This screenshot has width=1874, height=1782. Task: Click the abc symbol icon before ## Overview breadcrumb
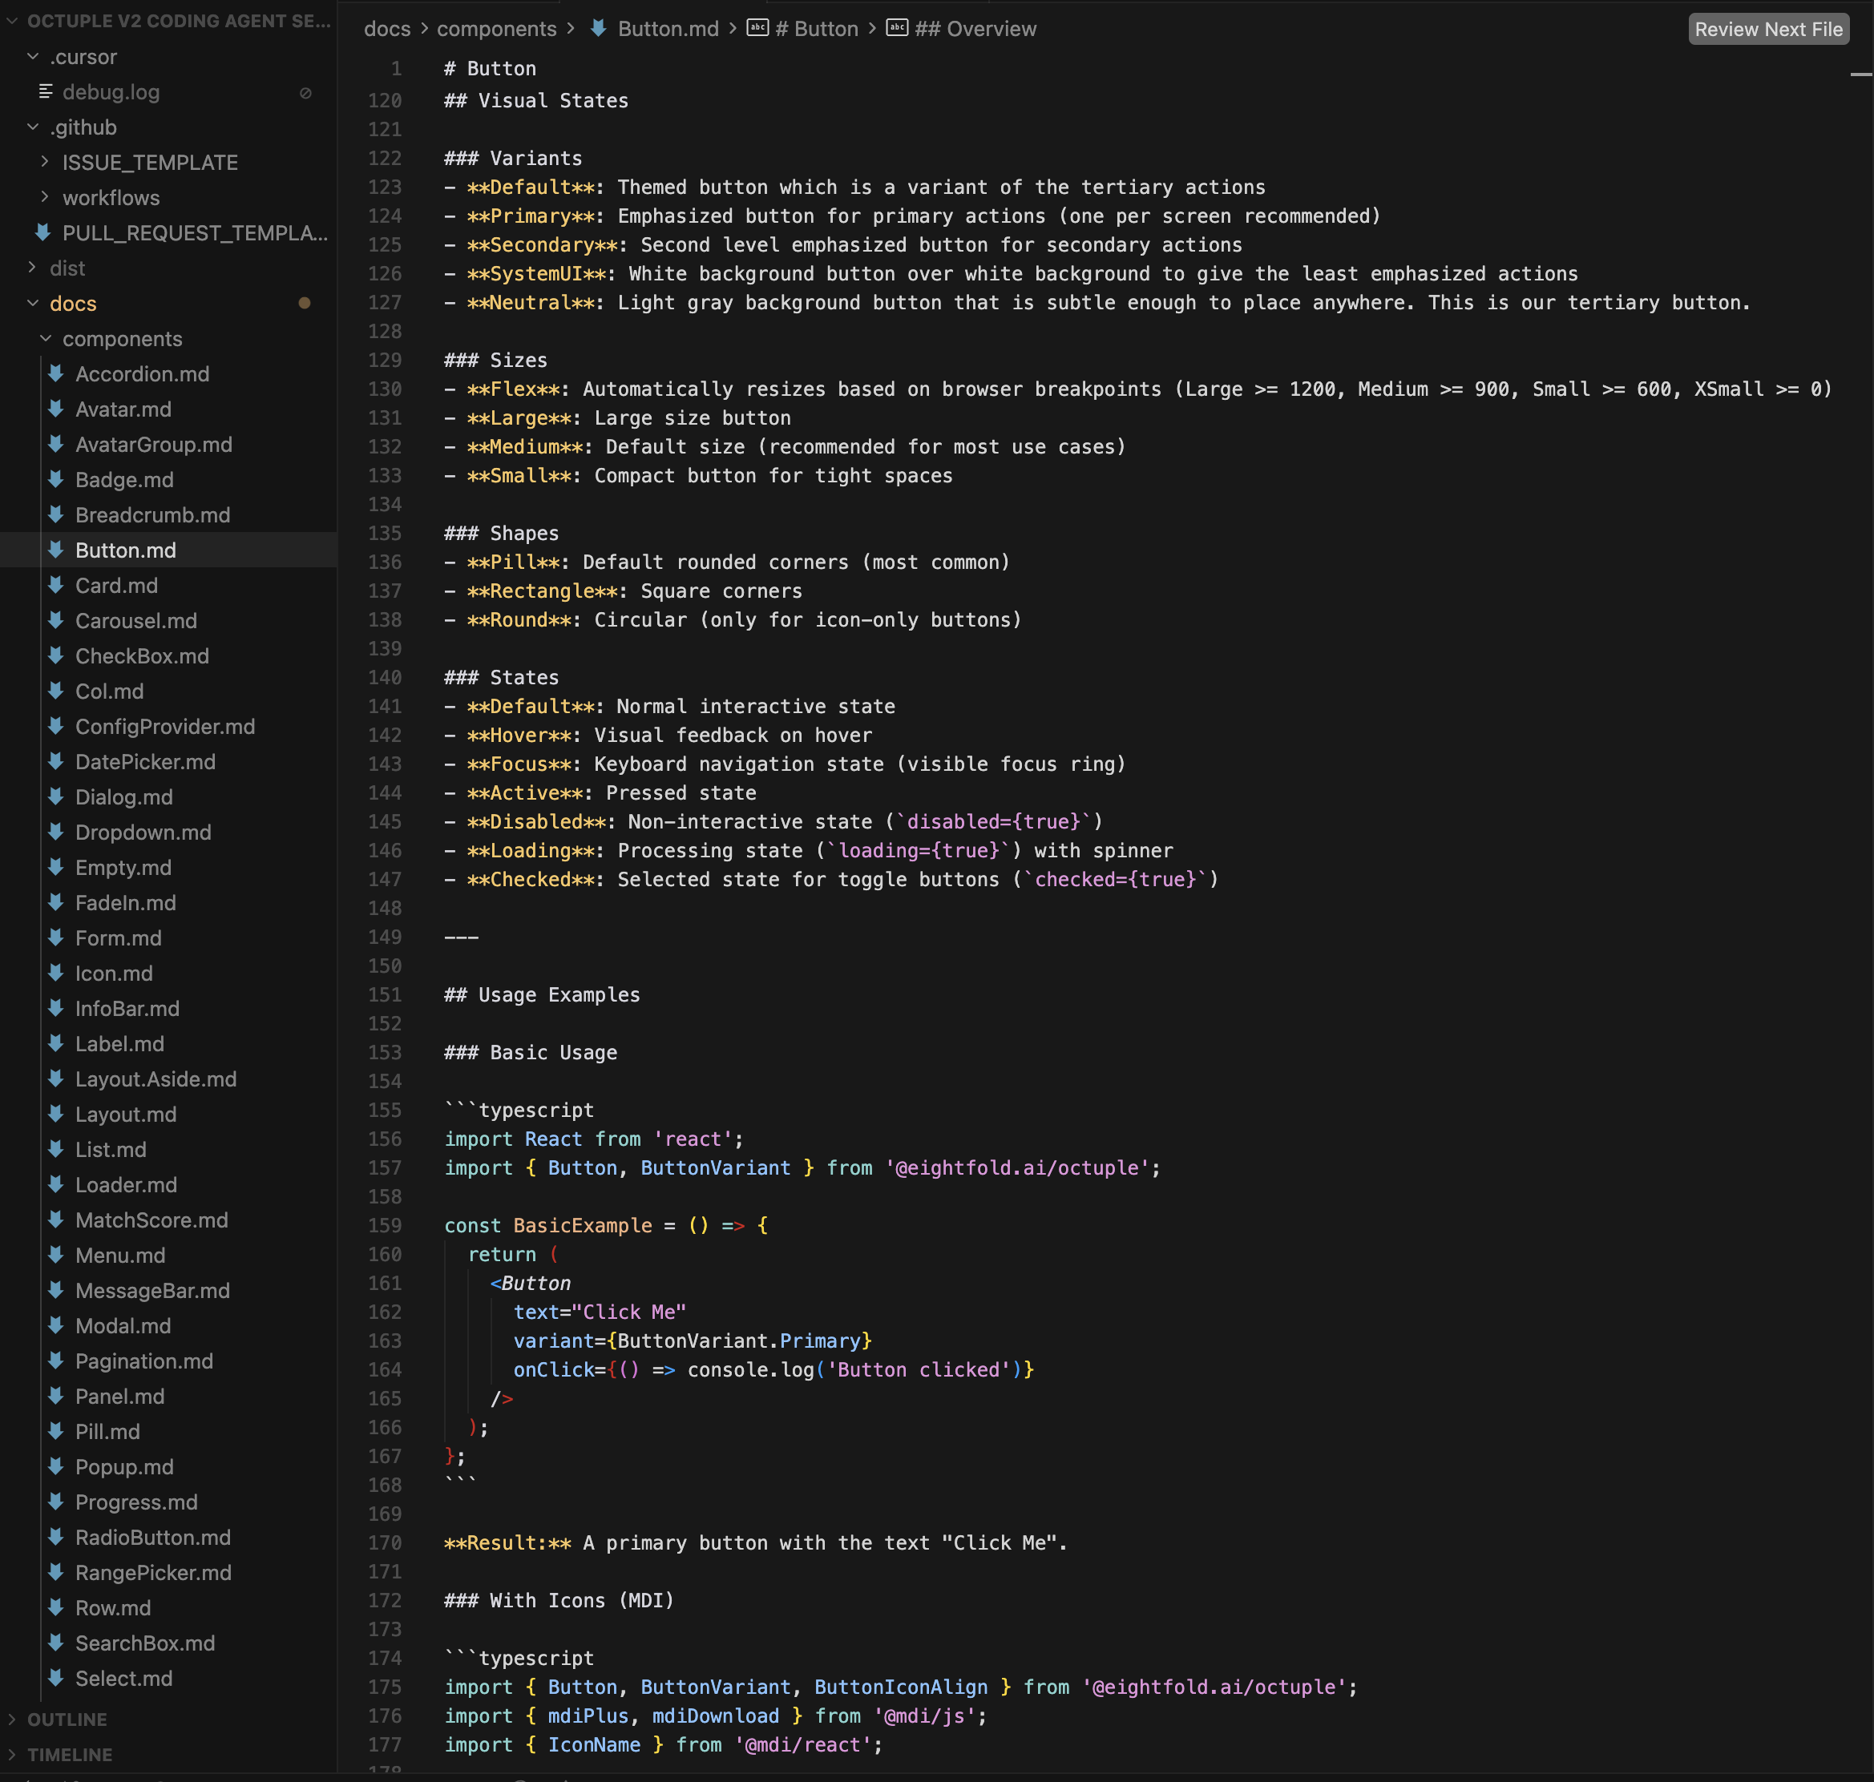point(897,29)
